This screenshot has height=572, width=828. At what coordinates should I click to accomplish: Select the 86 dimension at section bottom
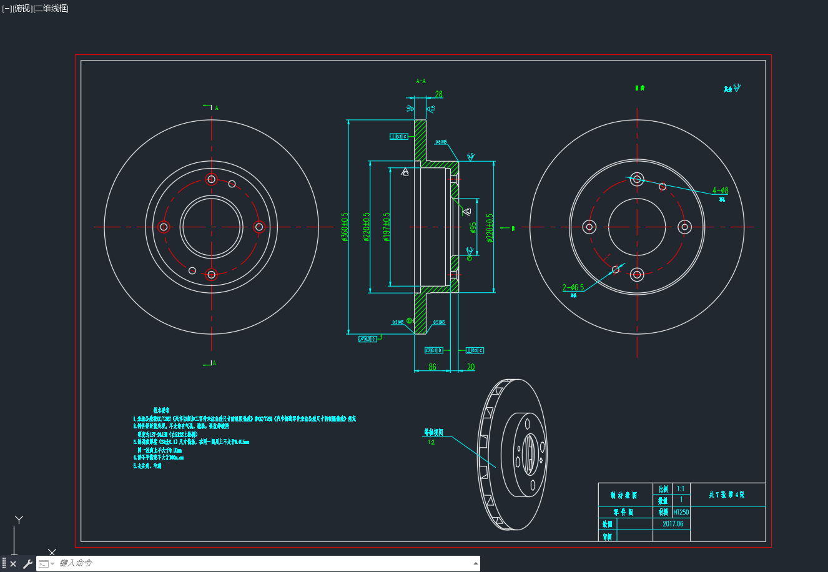[432, 367]
